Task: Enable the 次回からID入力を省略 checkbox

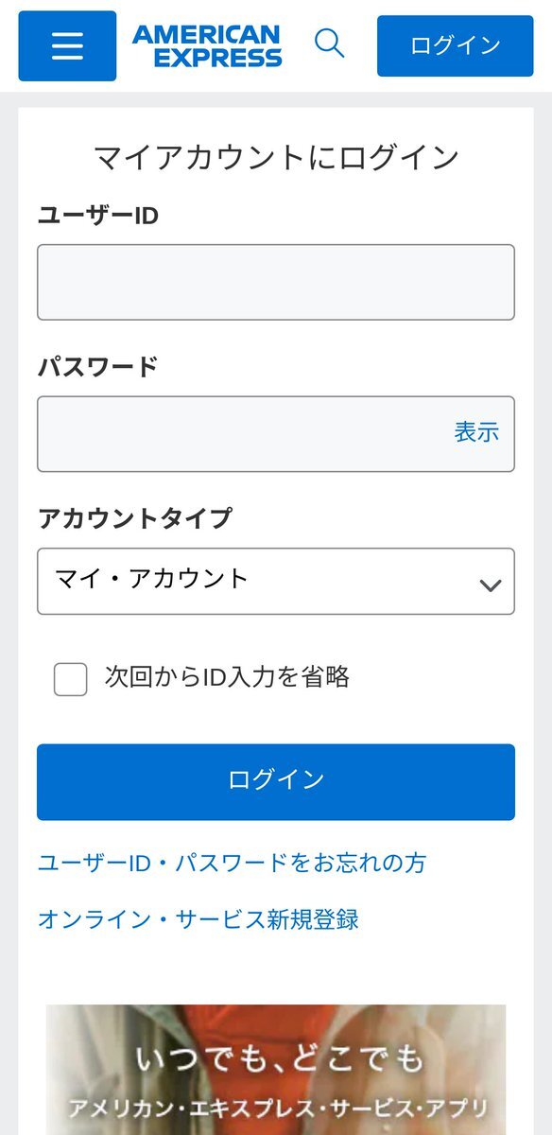Action: pos(70,679)
